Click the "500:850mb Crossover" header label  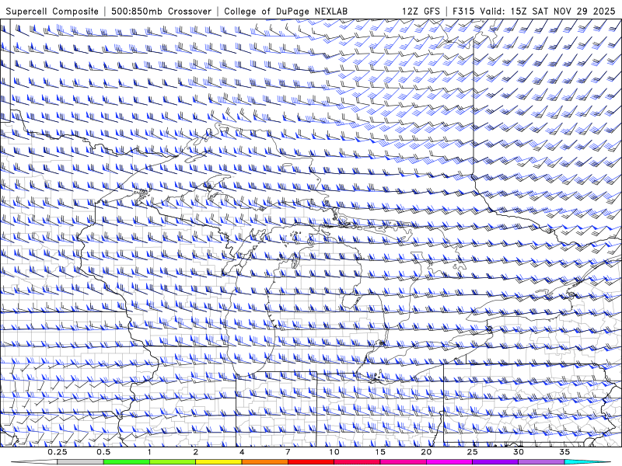click(x=161, y=12)
